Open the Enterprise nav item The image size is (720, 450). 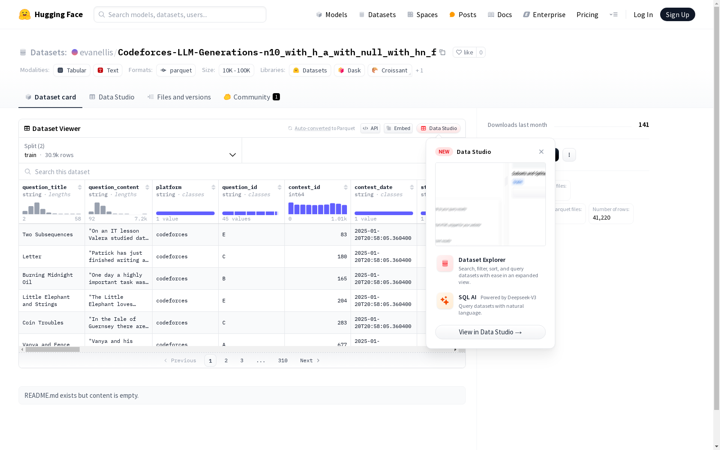coord(544,14)
